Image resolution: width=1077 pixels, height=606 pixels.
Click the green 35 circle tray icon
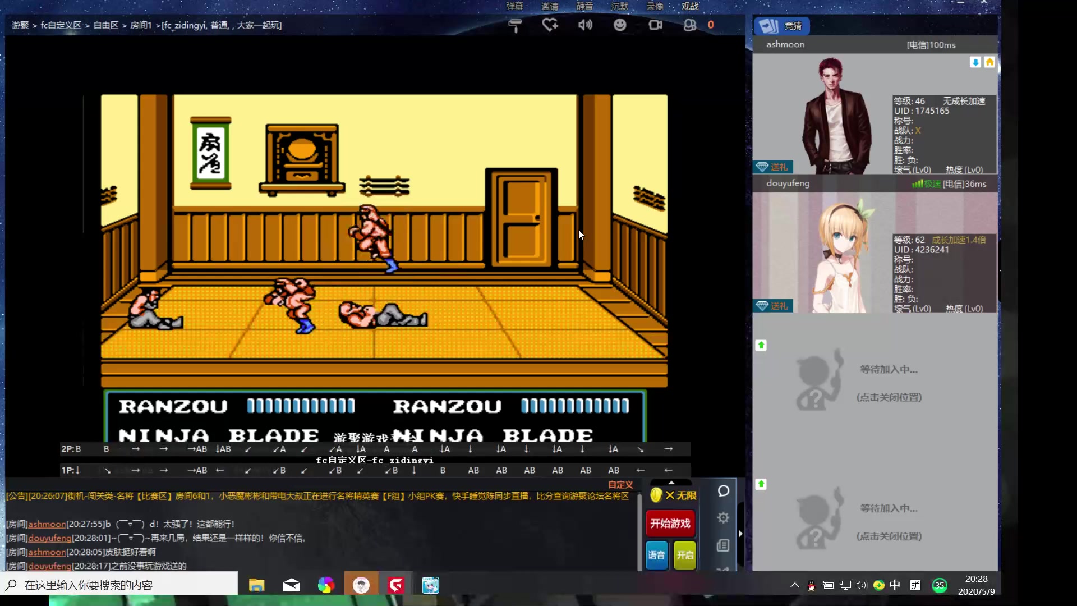(x=940, y=585)
